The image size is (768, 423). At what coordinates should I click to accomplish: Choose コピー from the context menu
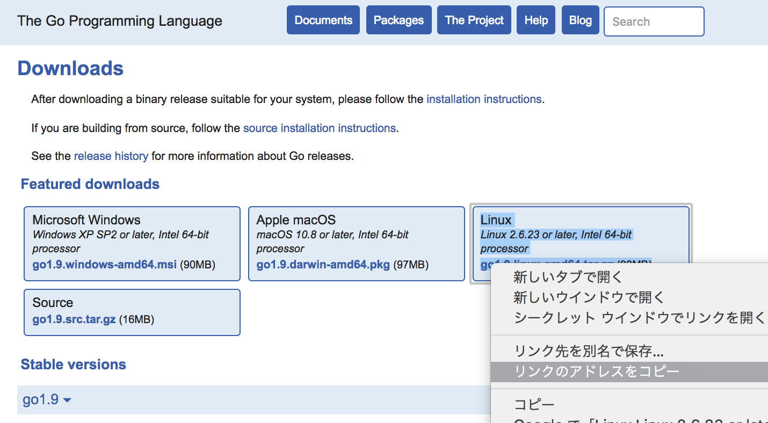tap(629, 405)
